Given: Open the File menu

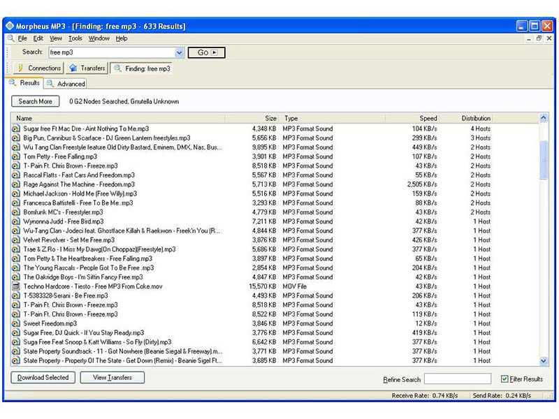Looking at the screenshot, I should tap(22, 38).
